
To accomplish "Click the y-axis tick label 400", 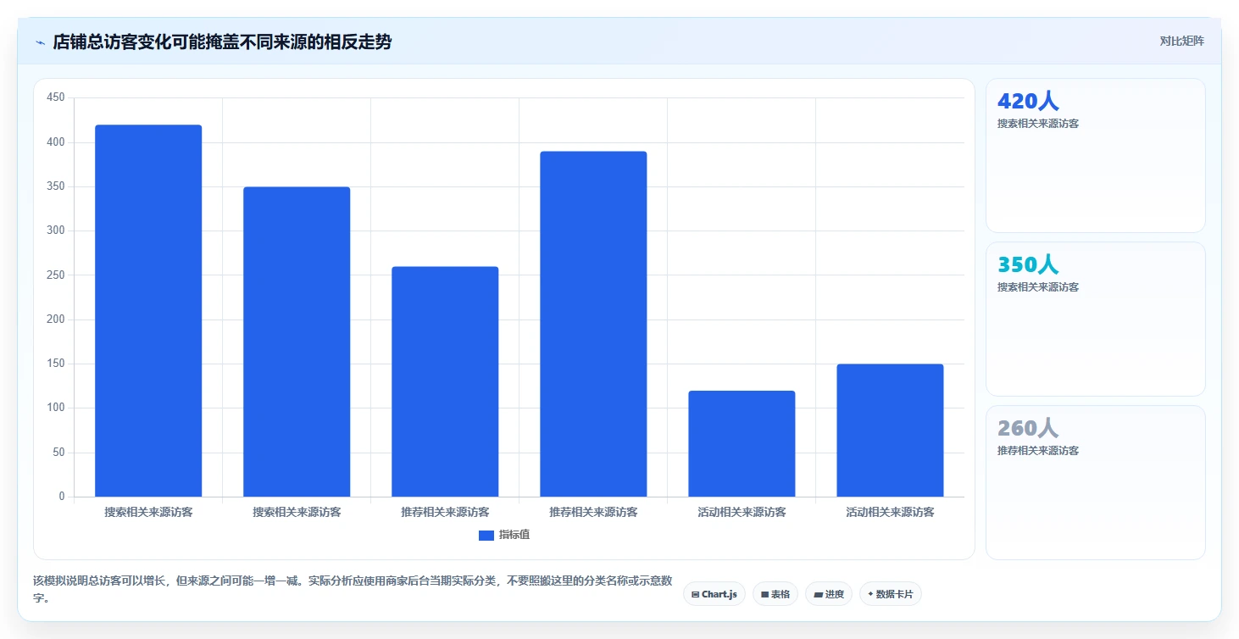I will [56, 142].
